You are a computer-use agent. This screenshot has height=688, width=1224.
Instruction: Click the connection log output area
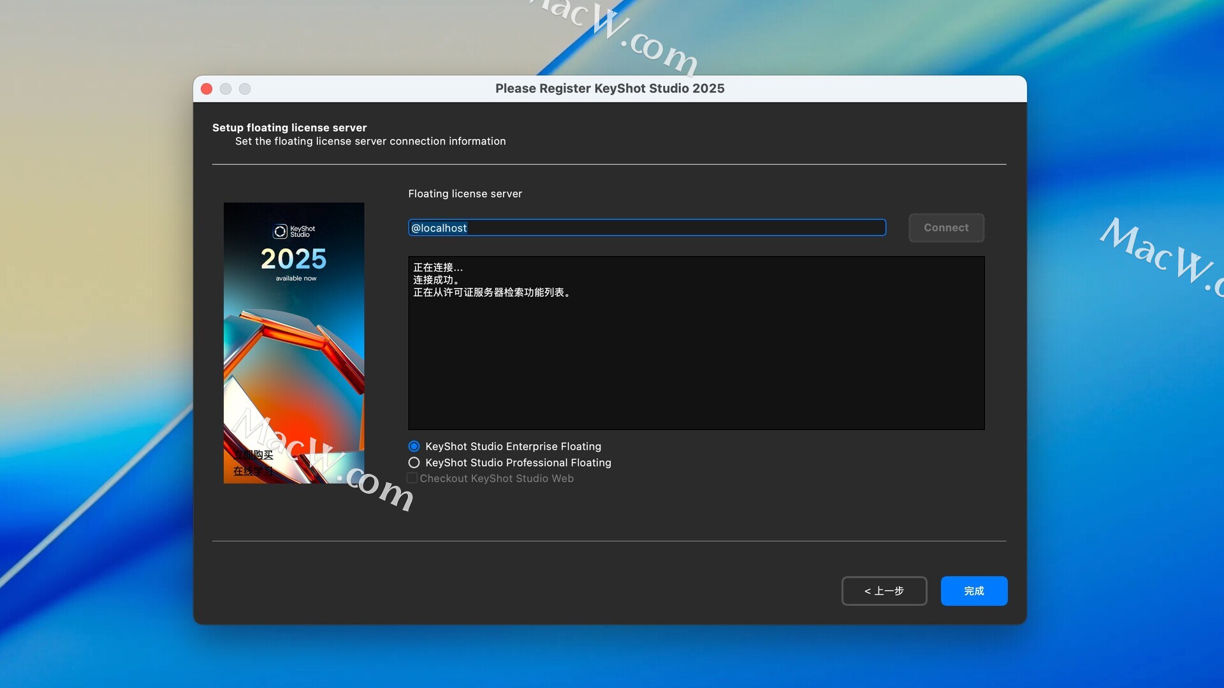[696, 343]
